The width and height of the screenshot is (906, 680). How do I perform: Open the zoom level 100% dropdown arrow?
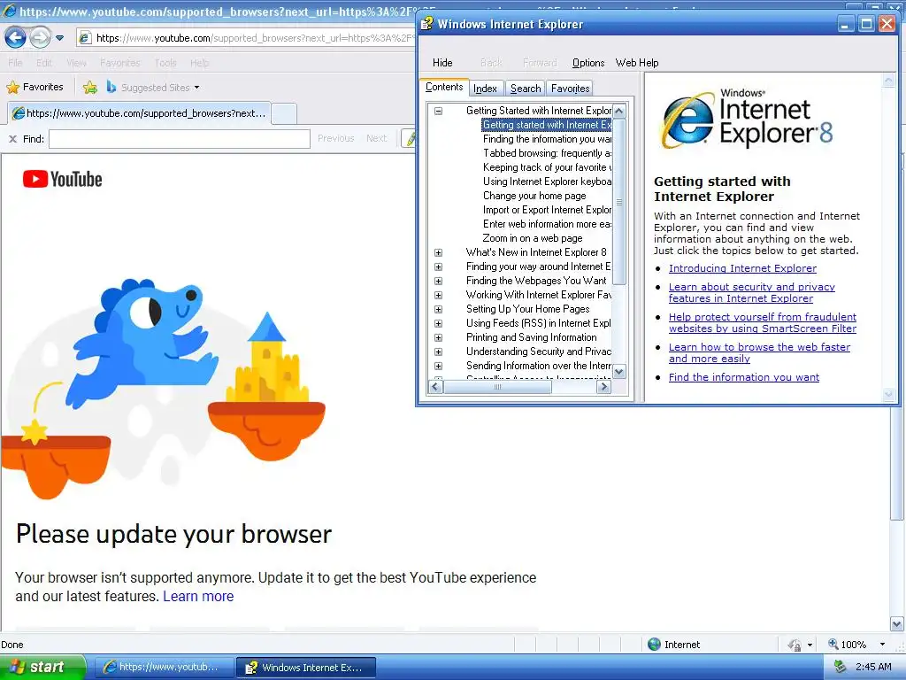[x=882, y=645]
